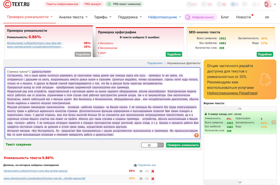
Task: Toggle highlight eye for vseinstrumenti.ru match
Action: pyautogui.click(x=141, y=179)
